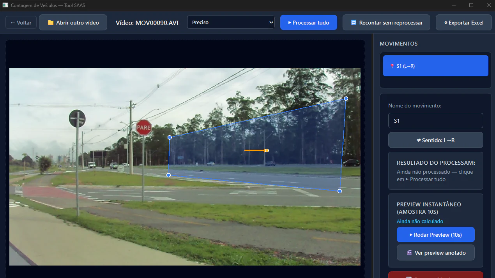This screenshot has height=278, width=495.
Task: Open another video with Abrir outro vídeo
Action: (x=73, y=23)
